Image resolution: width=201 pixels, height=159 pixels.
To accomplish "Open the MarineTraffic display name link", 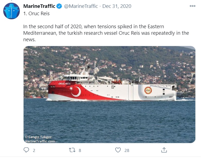I will click(x=39, y=6).
